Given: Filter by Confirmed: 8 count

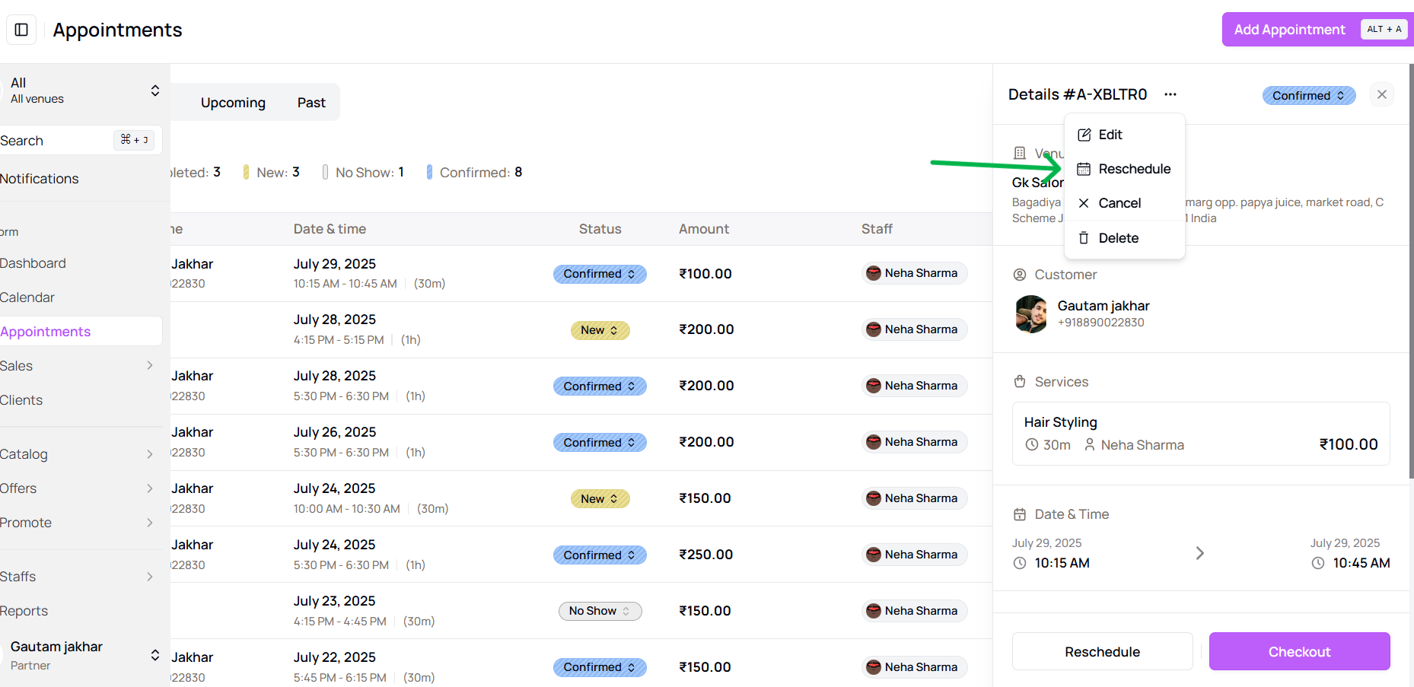Looking at the screenshot, I should 475,173.
